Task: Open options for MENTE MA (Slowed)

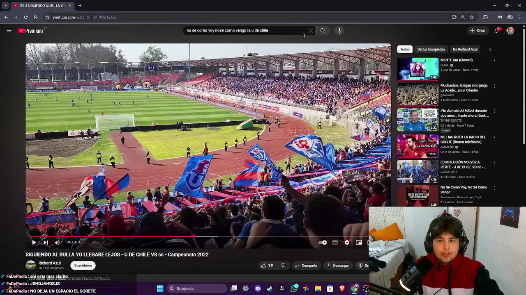Action: 494,60
